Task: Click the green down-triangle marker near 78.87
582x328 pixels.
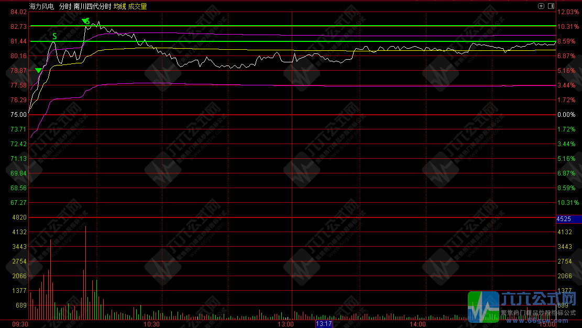Action: point(38,70)
